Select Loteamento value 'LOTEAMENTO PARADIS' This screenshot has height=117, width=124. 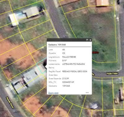(x=73, y=64)
